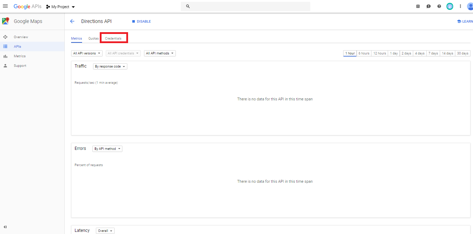Collapse the sidebar with bottom arrow
473x234 pixels.
[5, 227]
